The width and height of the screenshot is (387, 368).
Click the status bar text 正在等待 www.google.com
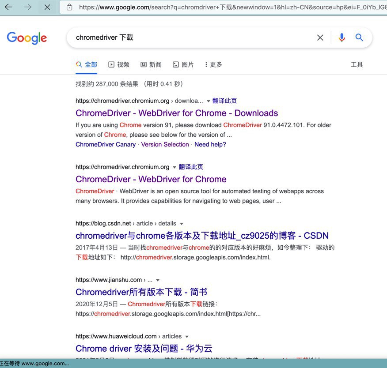34,363
